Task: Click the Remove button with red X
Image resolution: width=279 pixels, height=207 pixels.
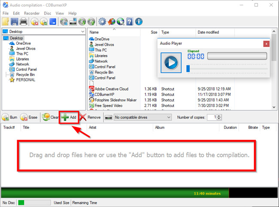Action: coord(90,117)
